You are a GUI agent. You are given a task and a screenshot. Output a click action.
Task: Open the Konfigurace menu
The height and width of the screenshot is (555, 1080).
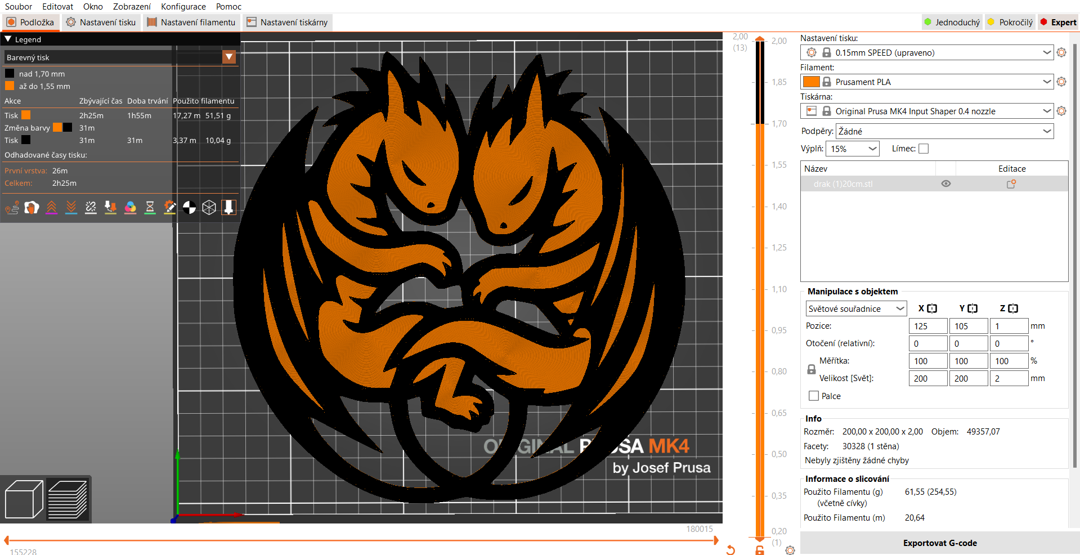[183, 7]
